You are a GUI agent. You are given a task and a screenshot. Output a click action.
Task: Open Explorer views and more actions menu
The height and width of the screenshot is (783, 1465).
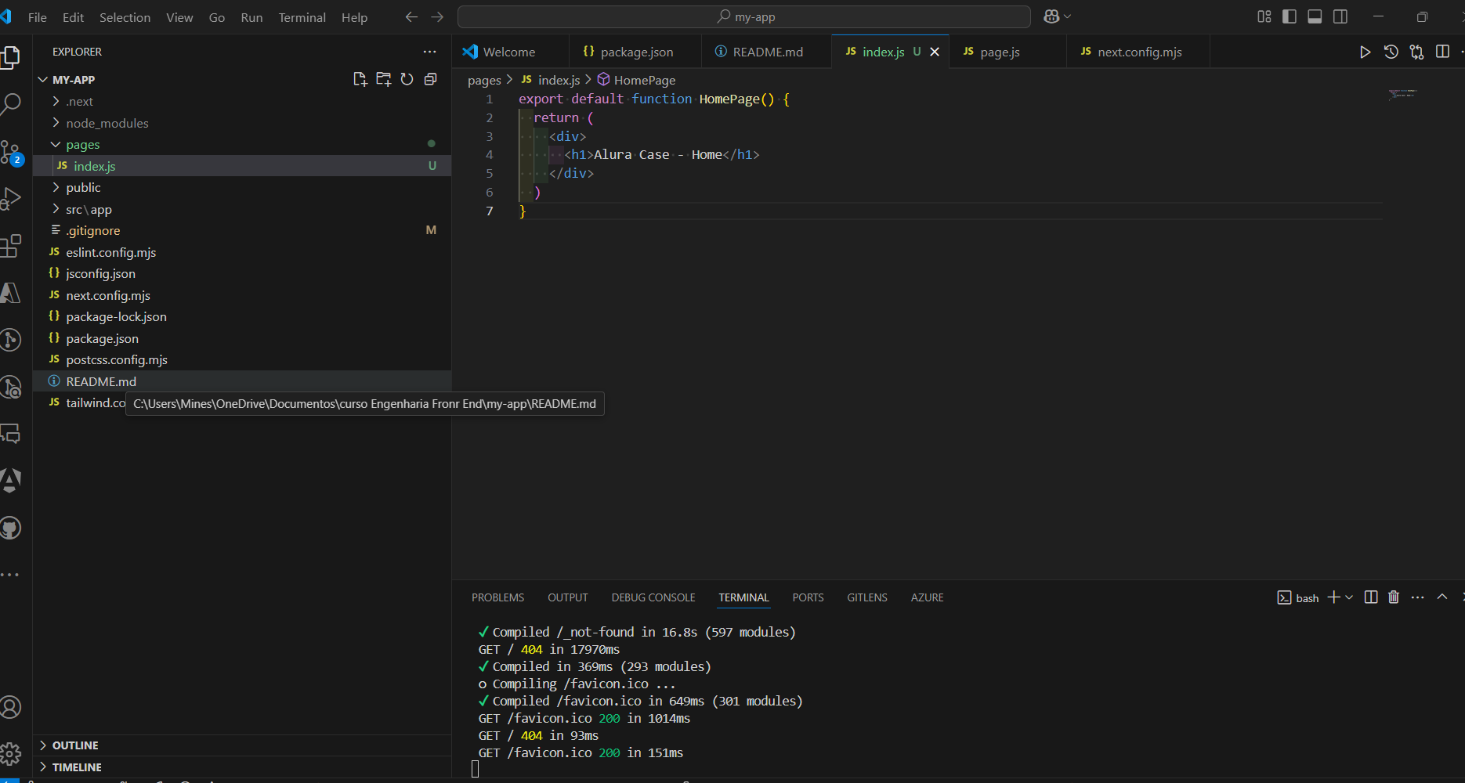429,52
